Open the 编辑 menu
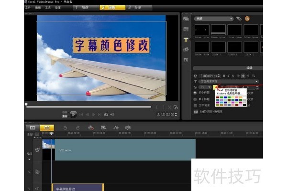The image size is (287, 191). click(38, 8)
